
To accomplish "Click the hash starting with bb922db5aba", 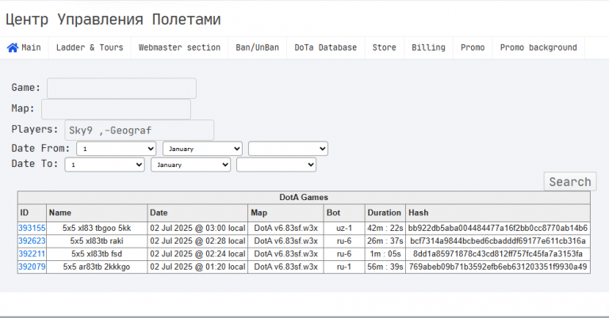I will point(498,228).
